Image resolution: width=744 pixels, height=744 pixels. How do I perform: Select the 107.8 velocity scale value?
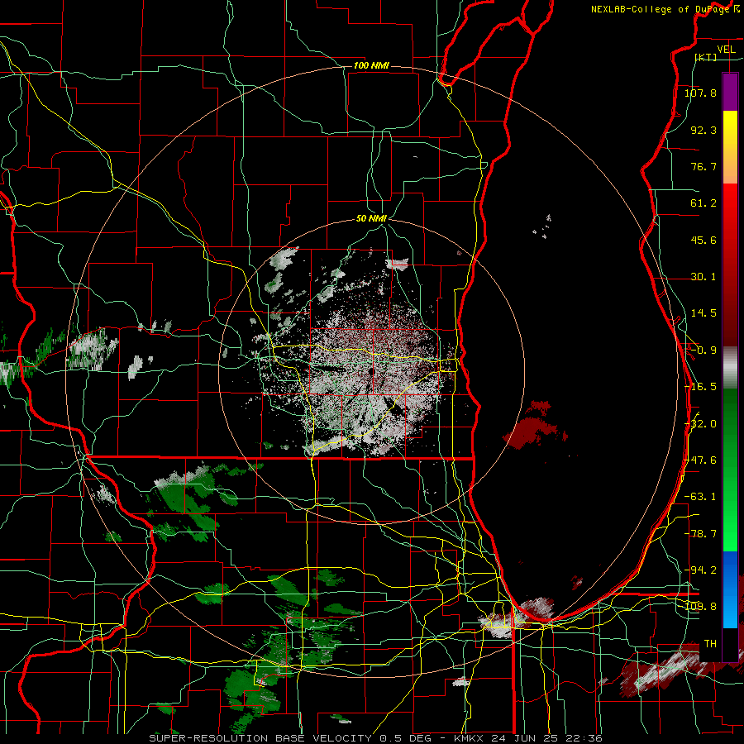pyautogui.click(x=700, y=93)
